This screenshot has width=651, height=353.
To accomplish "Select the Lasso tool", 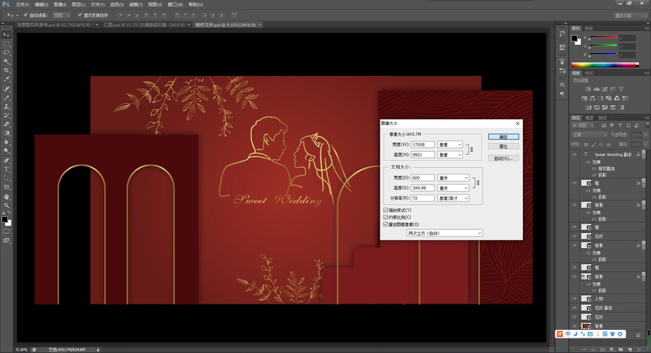I will coord(7,53).
